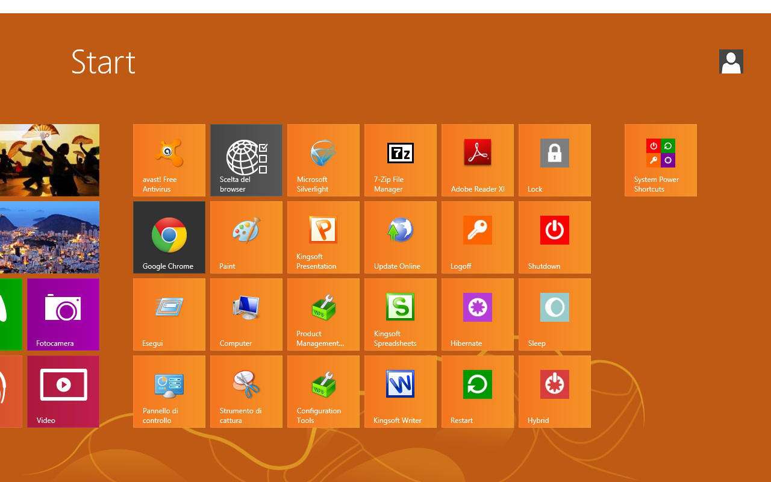Select the Logoff tile

[478, 237]
